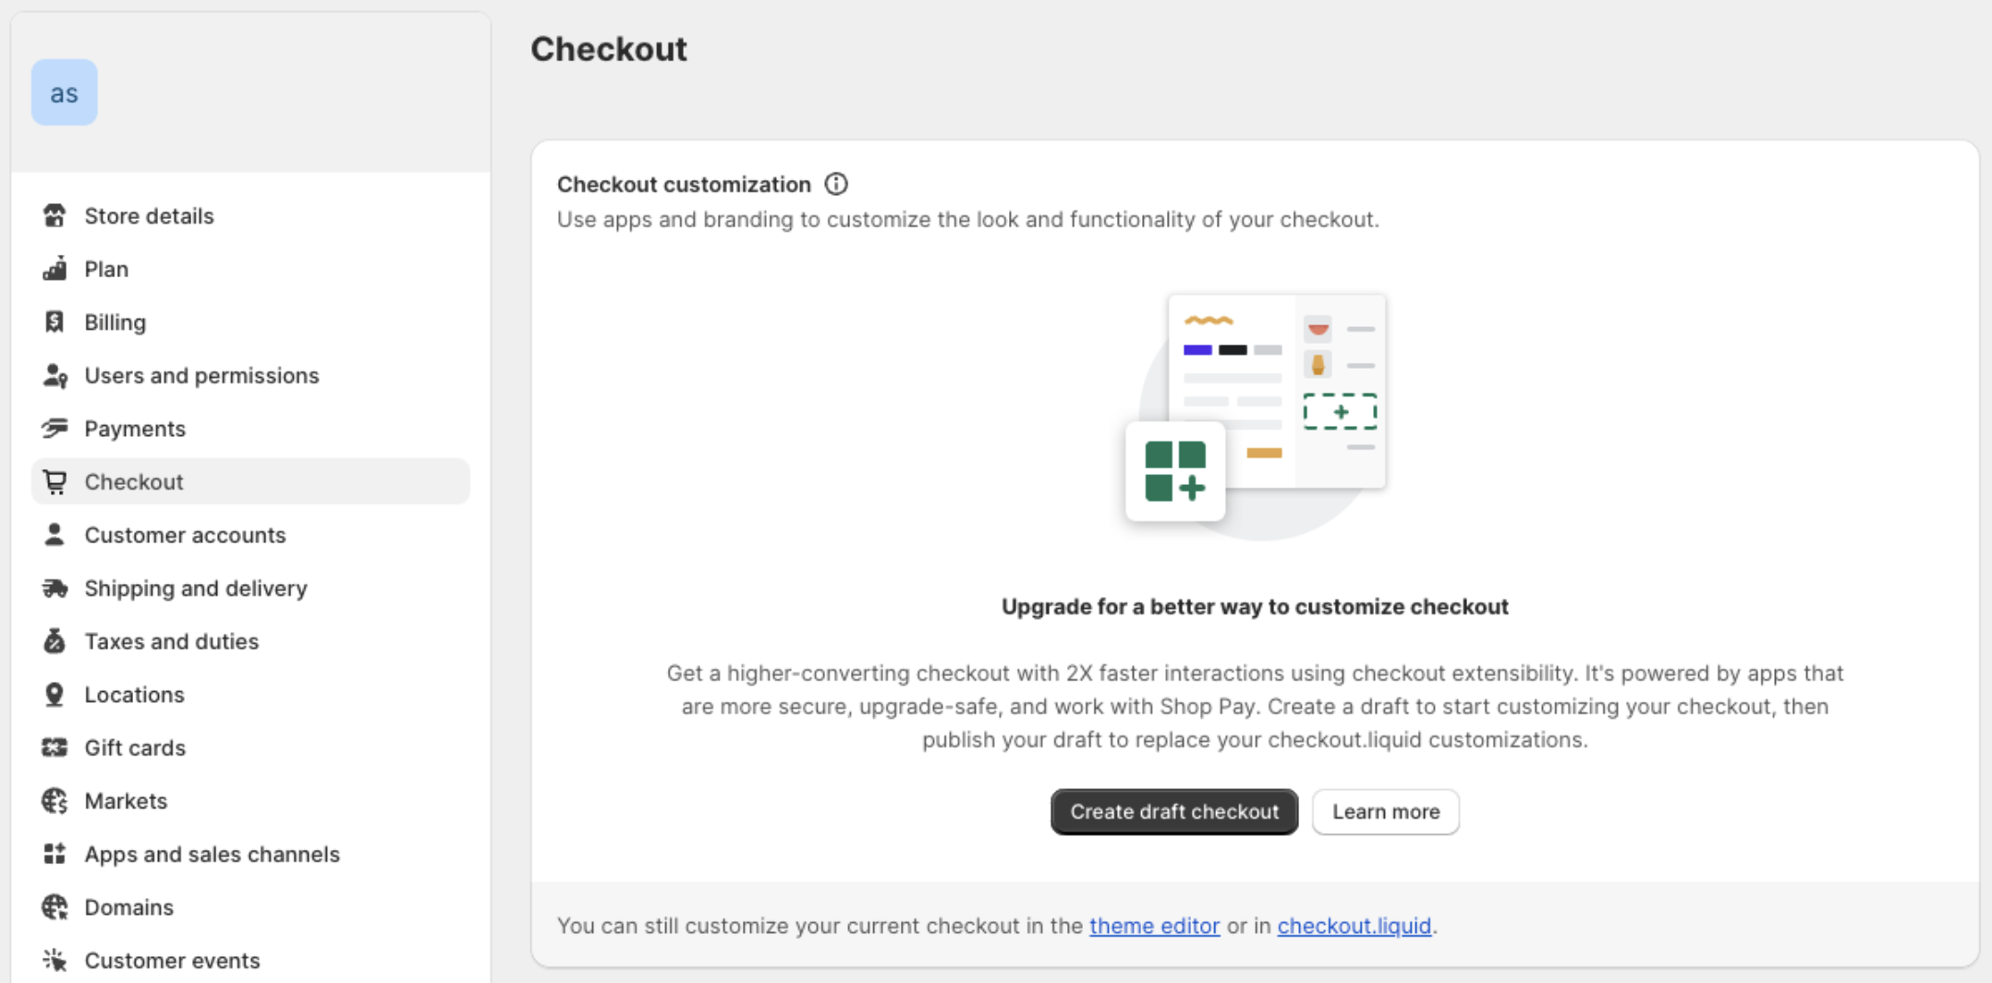Open the theme editor link

(1154, 926)
